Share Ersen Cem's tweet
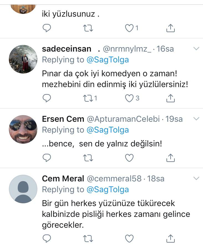 (171, 158)
